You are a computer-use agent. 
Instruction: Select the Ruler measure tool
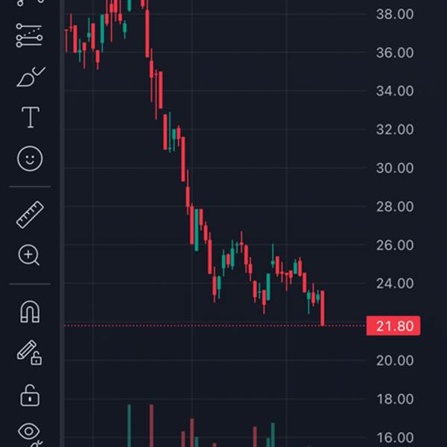click(30, 215)
